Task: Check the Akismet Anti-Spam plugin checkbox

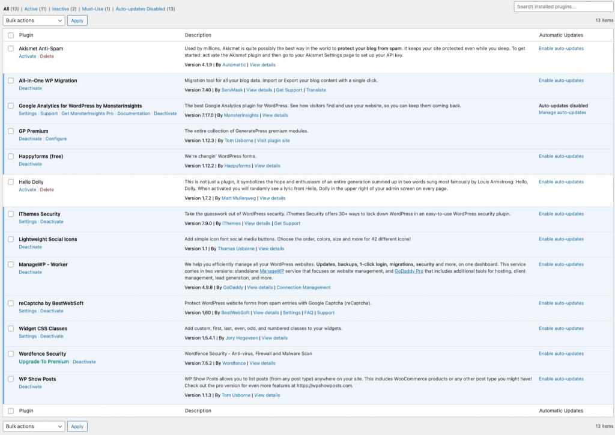Action: pos(11,49)
